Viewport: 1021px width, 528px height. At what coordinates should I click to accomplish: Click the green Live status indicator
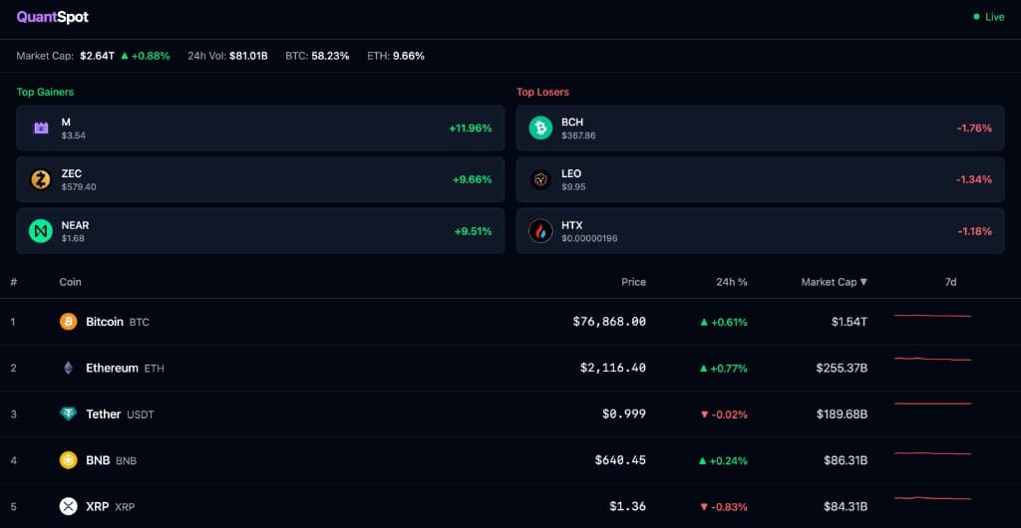tap(988, 17)
